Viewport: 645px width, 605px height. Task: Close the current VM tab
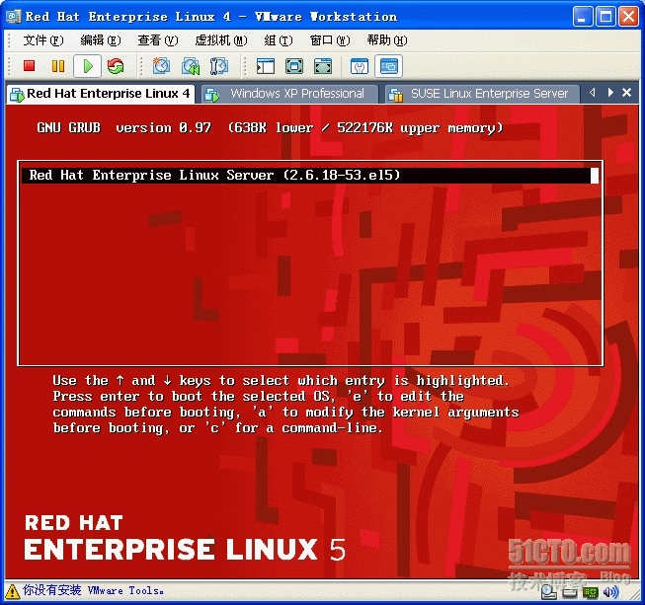point(626,93)
